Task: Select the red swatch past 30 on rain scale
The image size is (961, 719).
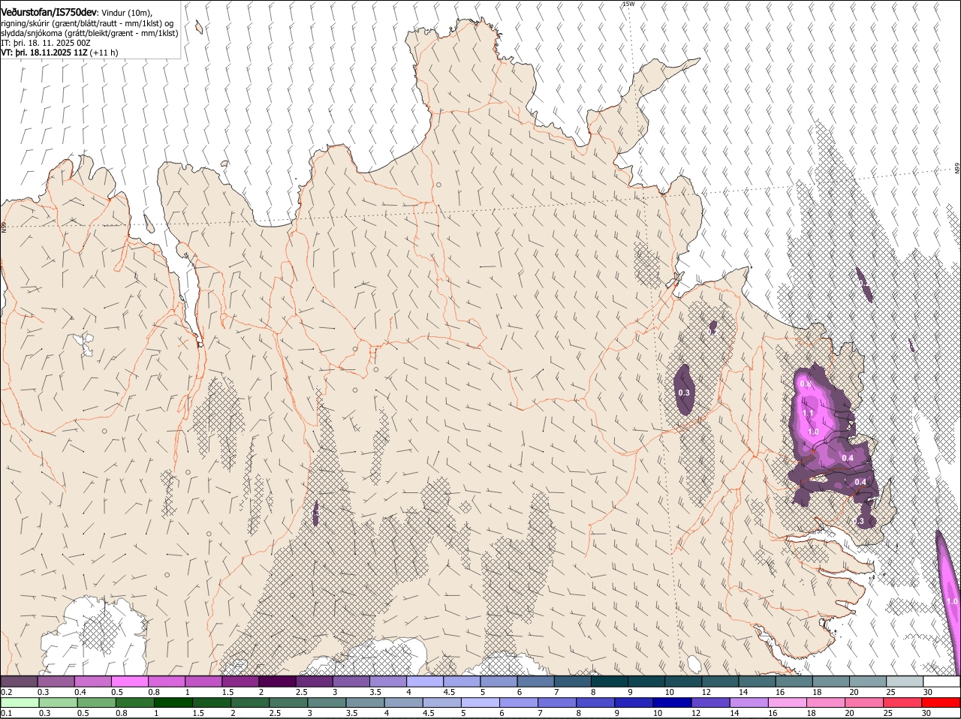Action: (x=941, y=702)
